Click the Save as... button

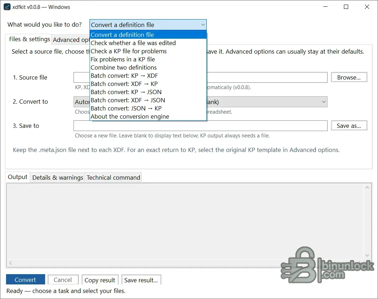coord(349,125)
